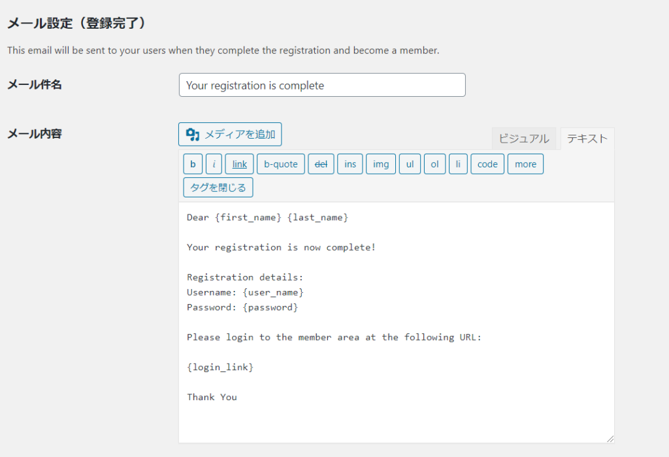
Task: Switch to the テキスト editor tab
Action: tap(587, 139)
